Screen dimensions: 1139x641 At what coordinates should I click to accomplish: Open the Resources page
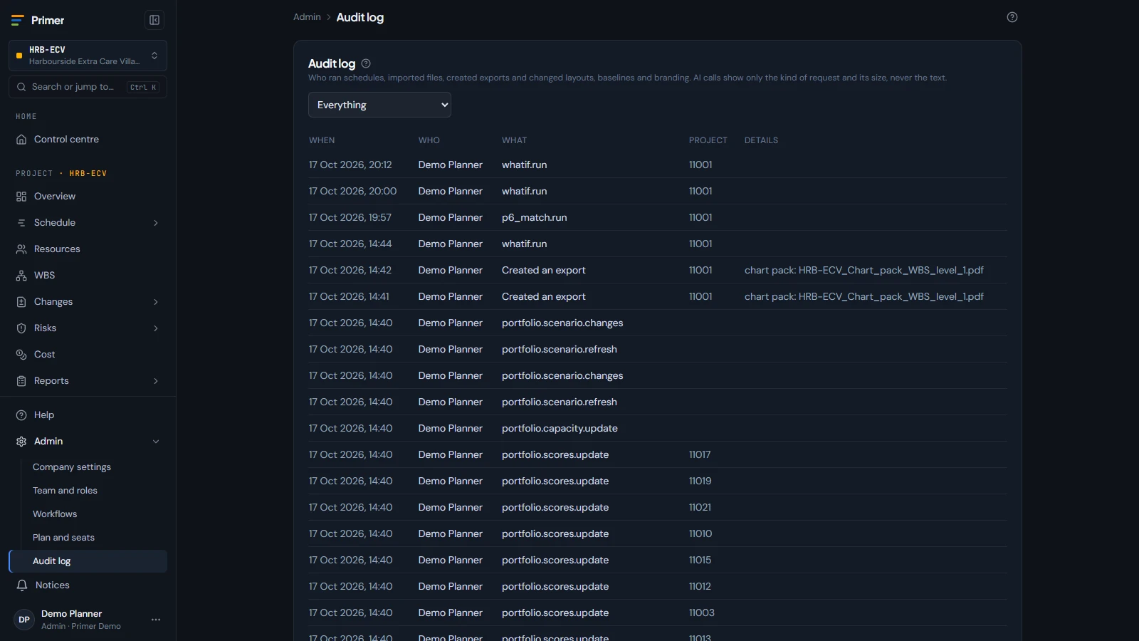click(57, 249)
